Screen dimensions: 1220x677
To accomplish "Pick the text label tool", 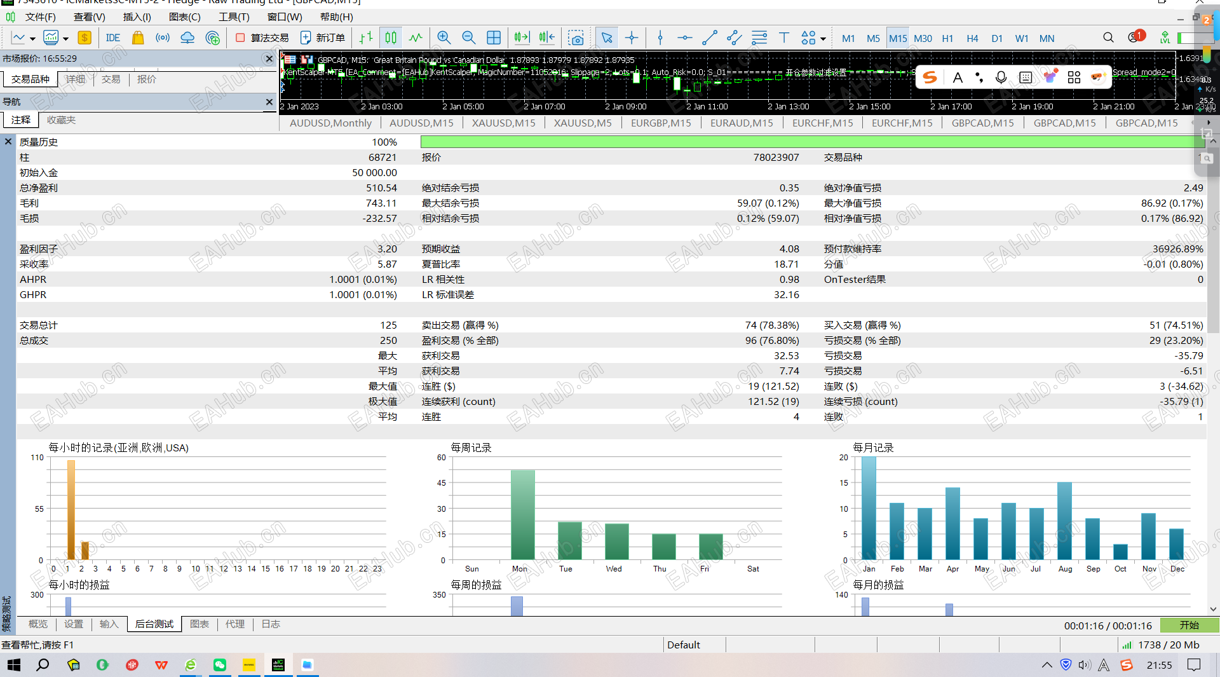I will tap(783, 38).
